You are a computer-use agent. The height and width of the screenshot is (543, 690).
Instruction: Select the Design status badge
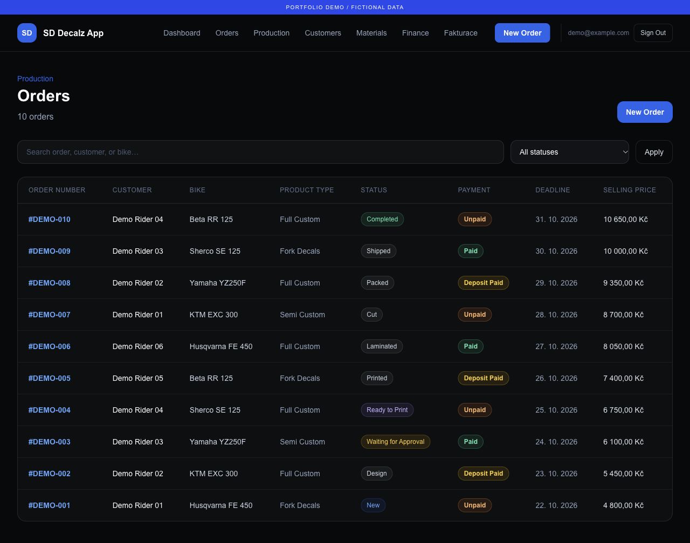coord(377,474)
